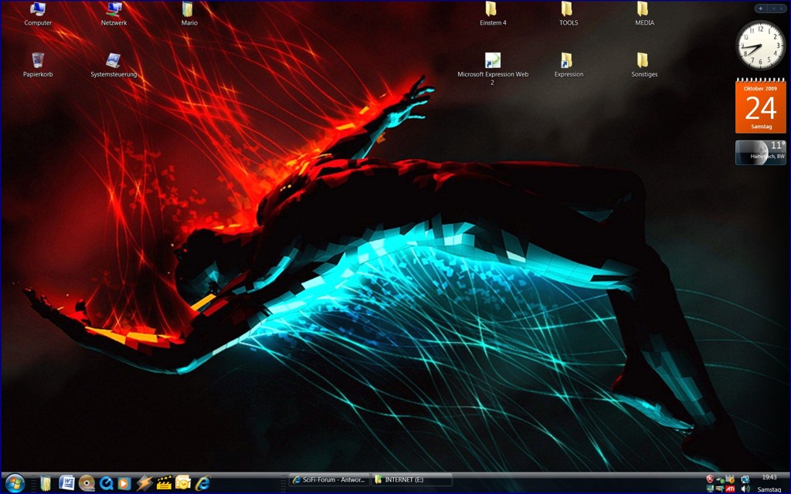Launch Winamp lightning bolt icon
Screen dimensions: 791x494
(x=144, y=483)
